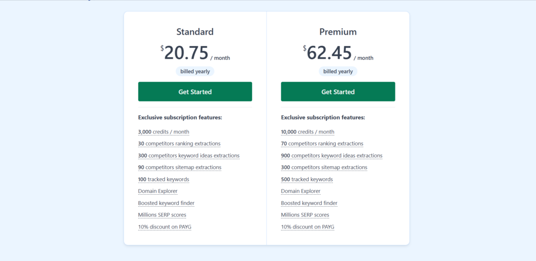Click Domain Explorer in Standard plan
536x261 pixels.
coord(158,191)
